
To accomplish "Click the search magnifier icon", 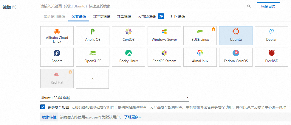I will pos(249,6).
